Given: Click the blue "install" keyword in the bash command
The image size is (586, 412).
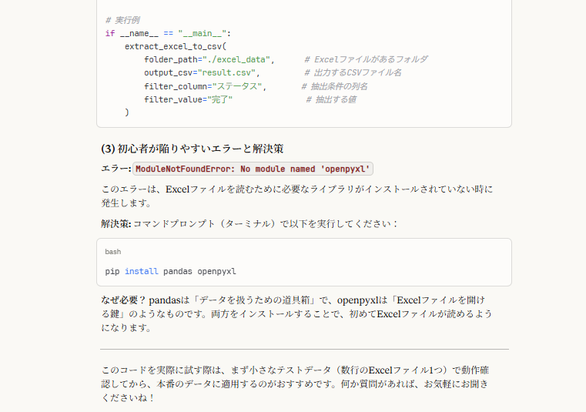Looking at the screenshot, I should pos(141,271).
